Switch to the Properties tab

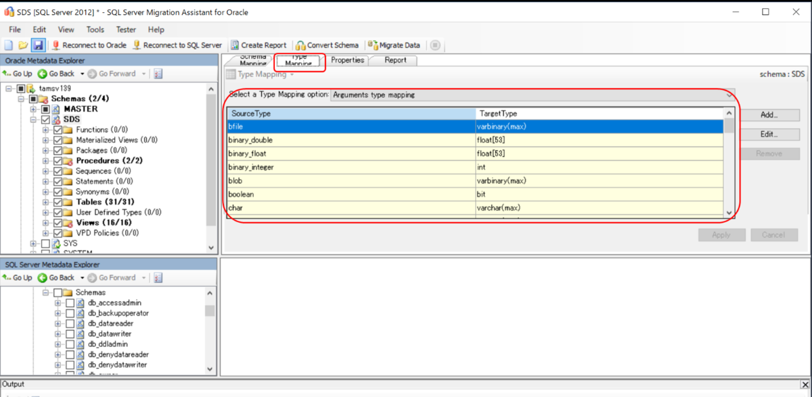(x=348, y=60)
